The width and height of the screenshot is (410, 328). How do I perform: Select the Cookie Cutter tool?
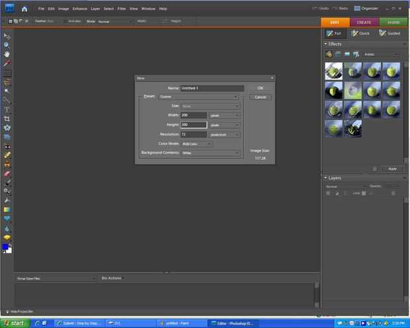[7, 128]
